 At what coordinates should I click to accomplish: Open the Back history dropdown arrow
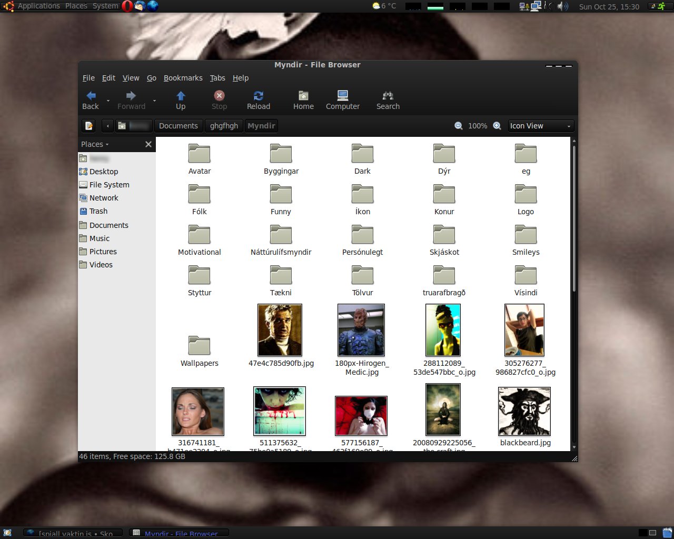108,101
